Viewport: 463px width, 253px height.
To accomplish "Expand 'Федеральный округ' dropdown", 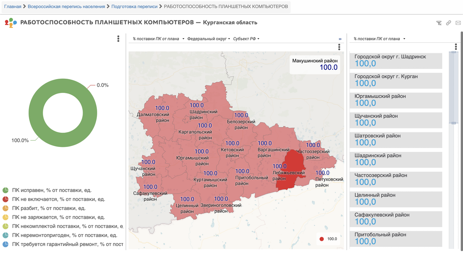I will click(209, 39).
